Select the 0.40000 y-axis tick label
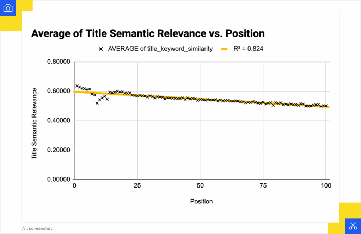This screenshot has height=234, width=361. pyautogui.click(x=56, y=121)
